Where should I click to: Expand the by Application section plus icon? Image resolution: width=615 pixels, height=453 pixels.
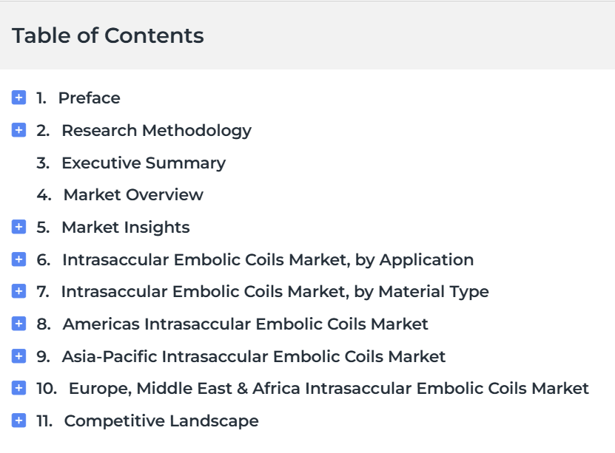pos(19,259)
